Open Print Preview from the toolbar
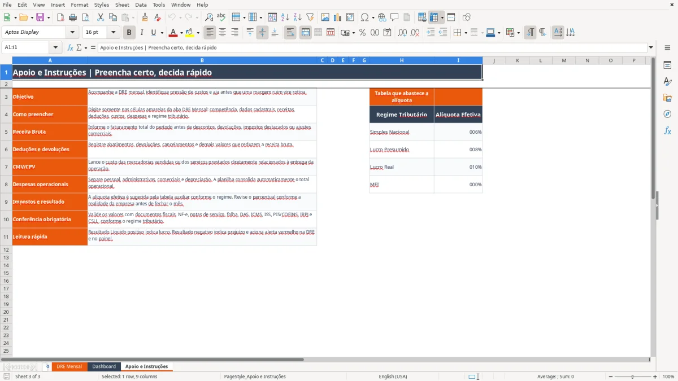 85,17
